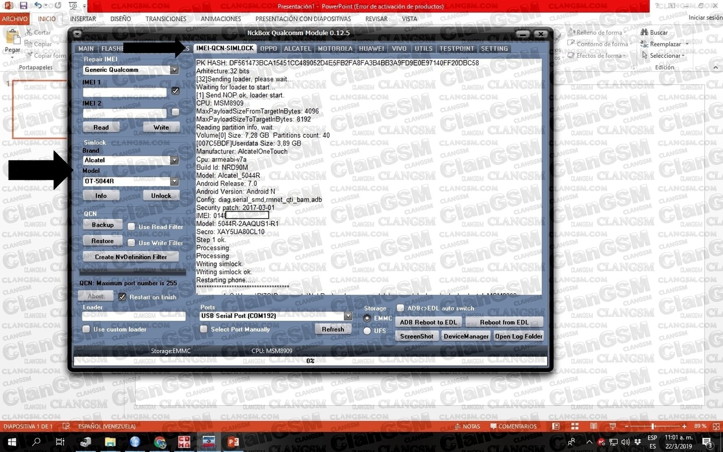Click Dropbox icon in system tray
This screenshot has height=452, width=723.
(638, 442)
